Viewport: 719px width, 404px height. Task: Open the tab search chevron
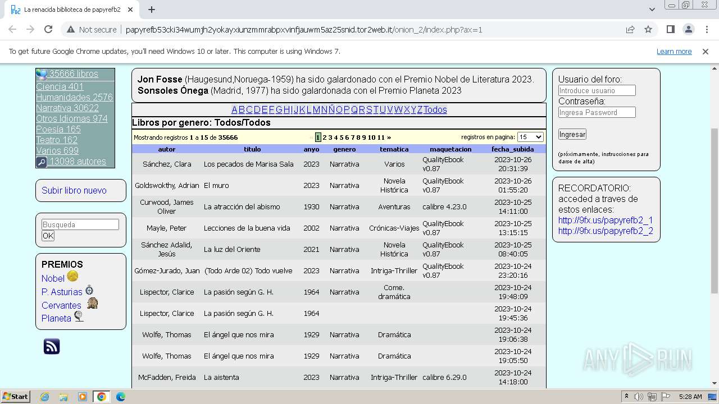click(652, 10)
